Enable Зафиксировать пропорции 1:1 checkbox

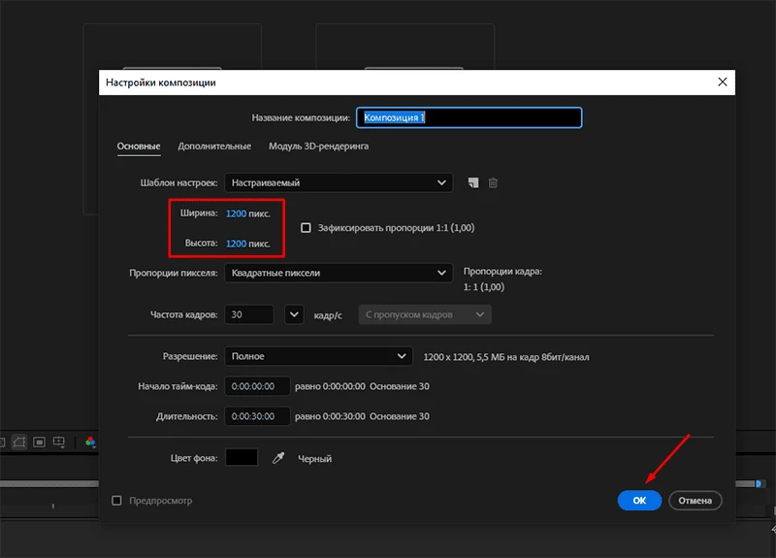pos(306,228)
